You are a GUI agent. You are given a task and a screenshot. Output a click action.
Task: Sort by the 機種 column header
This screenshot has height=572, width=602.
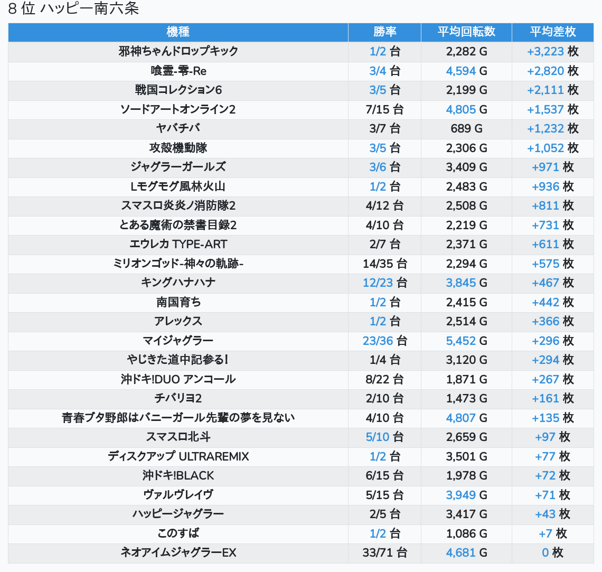click(178, 32)
